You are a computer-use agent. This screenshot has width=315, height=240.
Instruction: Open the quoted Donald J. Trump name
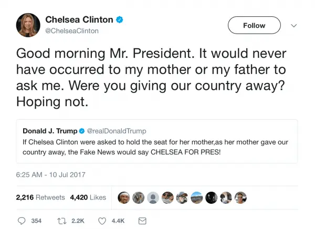50,131
